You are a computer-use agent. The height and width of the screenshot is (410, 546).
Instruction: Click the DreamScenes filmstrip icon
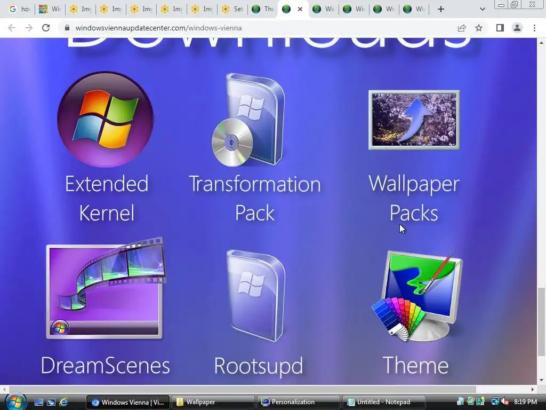coord(106,288)
